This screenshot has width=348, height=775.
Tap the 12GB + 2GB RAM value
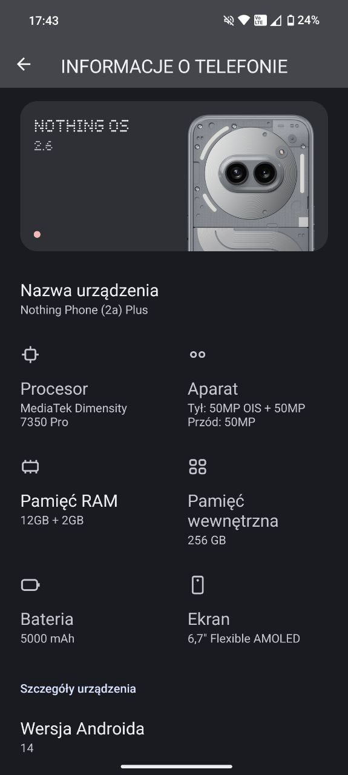coord(52,520)
